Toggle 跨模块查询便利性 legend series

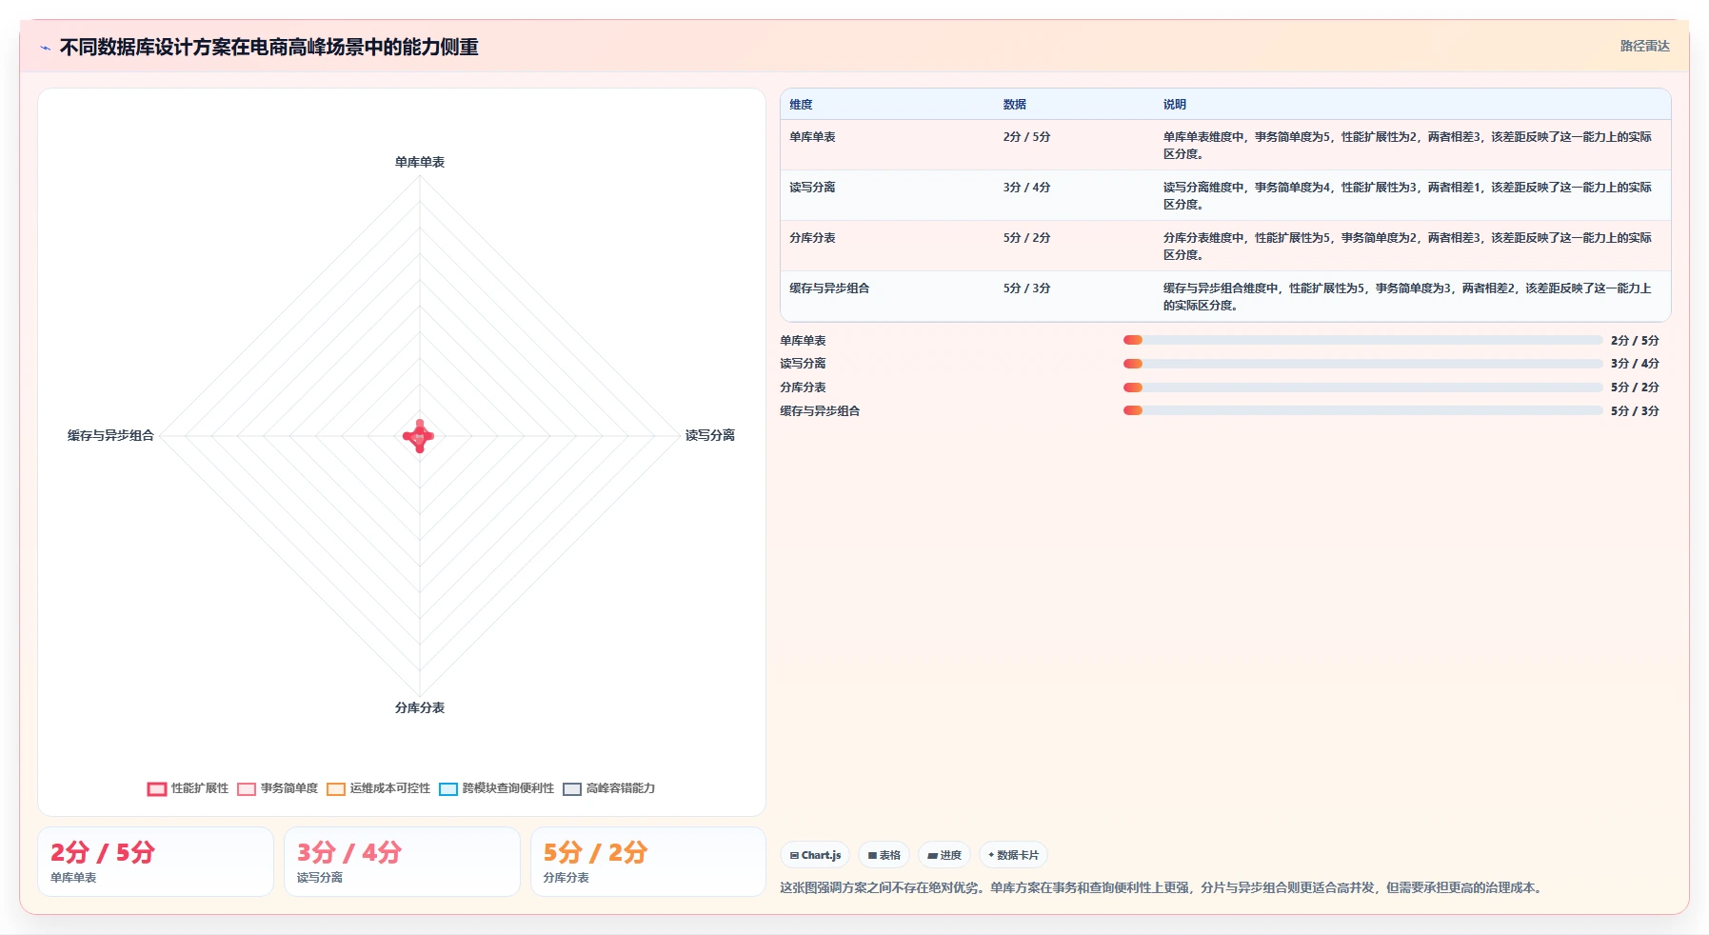tap(497, 788)
